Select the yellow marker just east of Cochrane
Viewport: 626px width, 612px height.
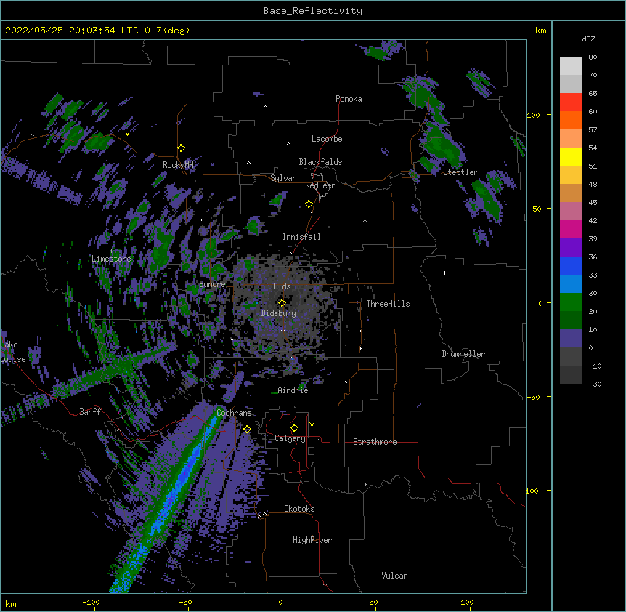[x=247, y=430]
